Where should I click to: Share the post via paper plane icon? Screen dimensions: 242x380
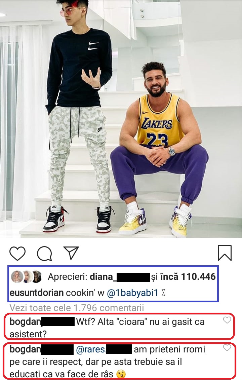[71, 253]
